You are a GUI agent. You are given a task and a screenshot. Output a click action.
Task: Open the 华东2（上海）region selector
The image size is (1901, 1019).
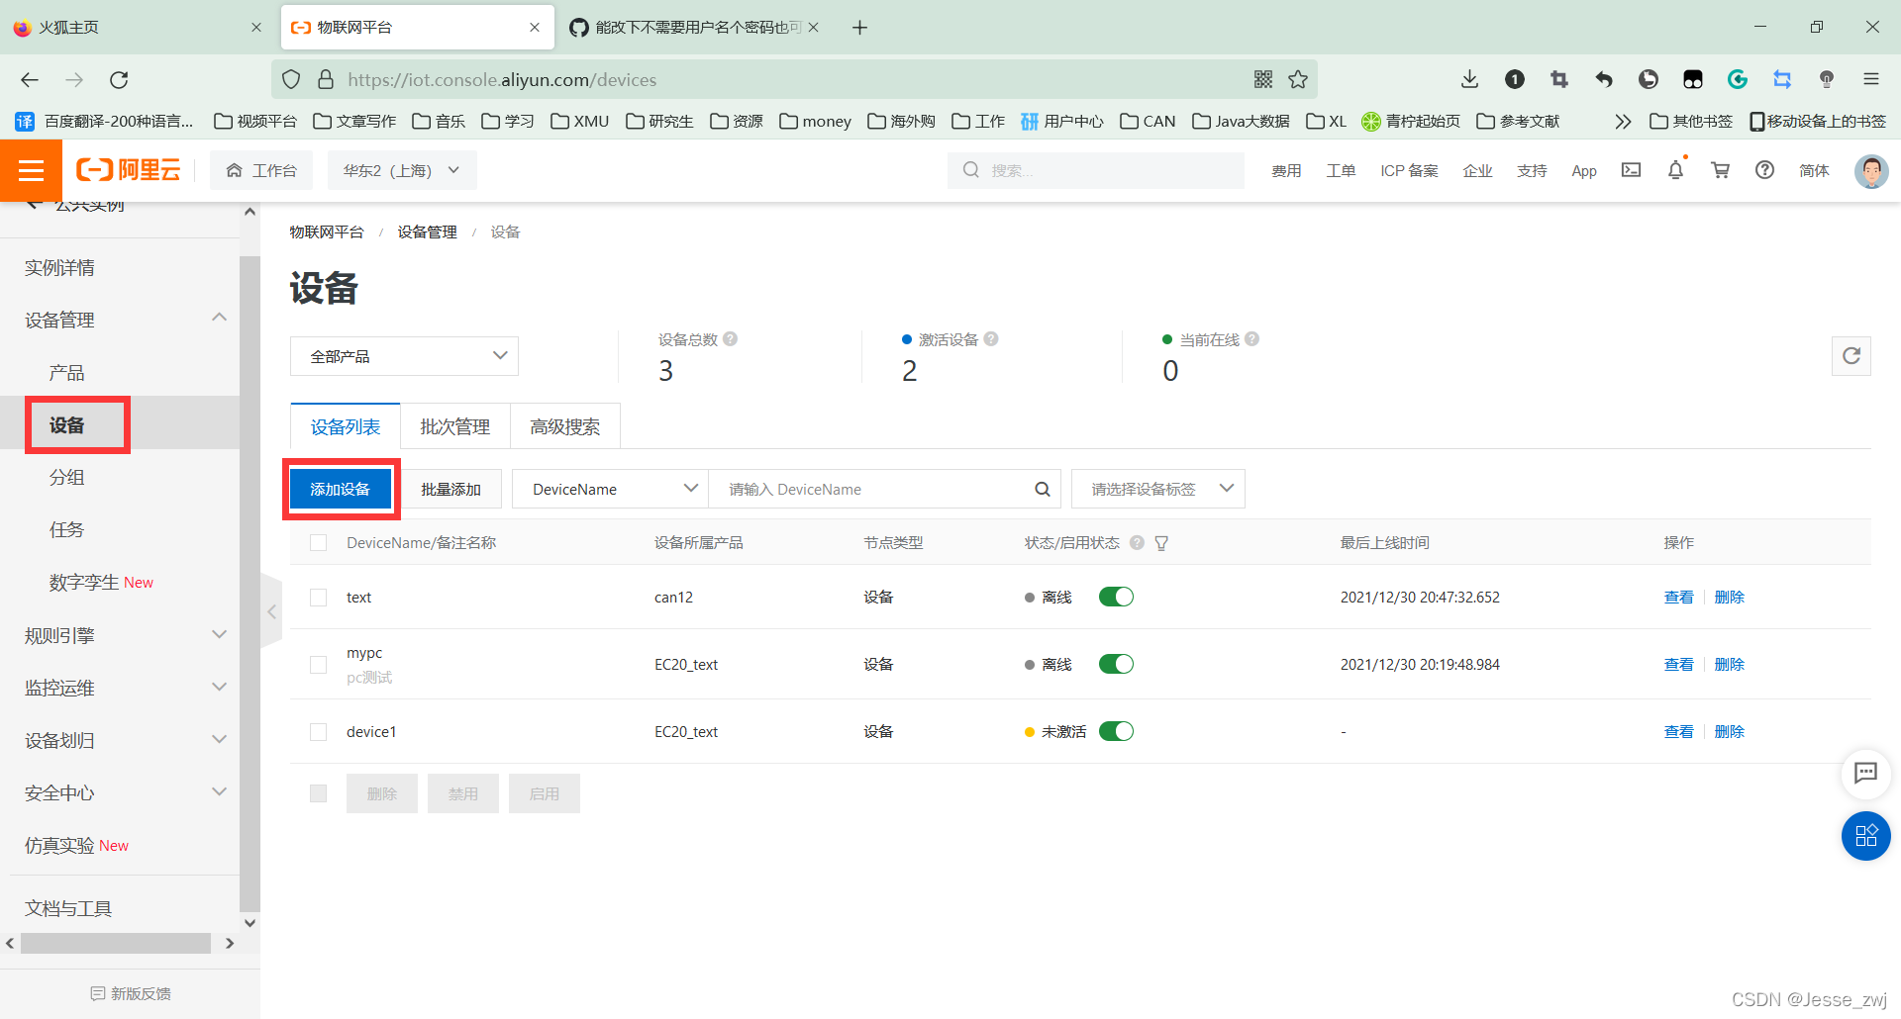pyautogui.click(x=401, y=169)
